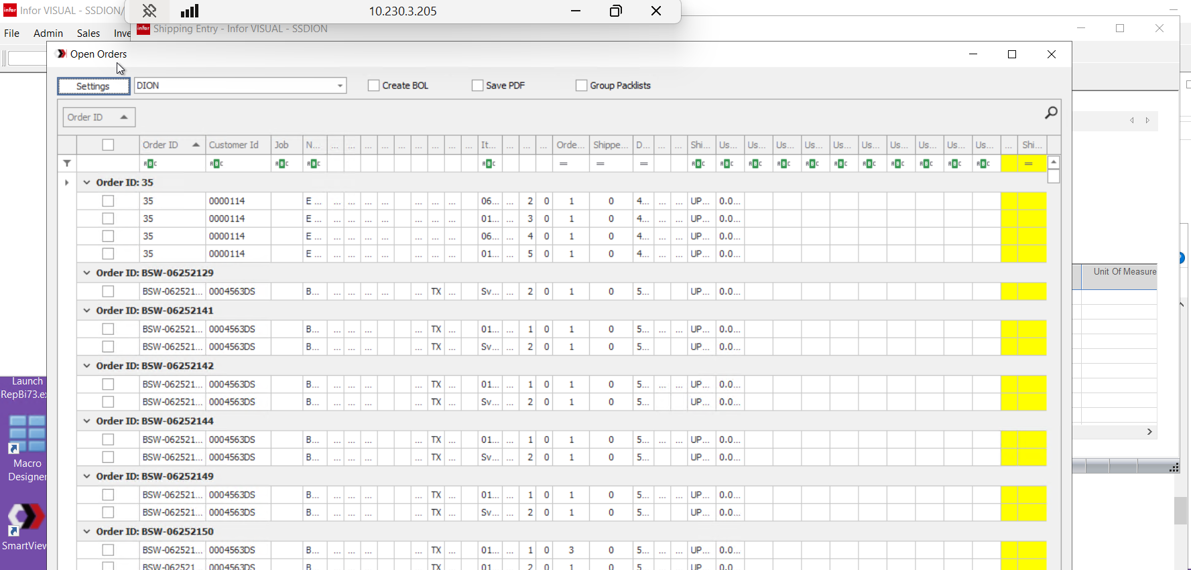This screenshot has height=570, width=1191.
Task: Click the signal strength icon on connection bar
Action: click(190, 11)
